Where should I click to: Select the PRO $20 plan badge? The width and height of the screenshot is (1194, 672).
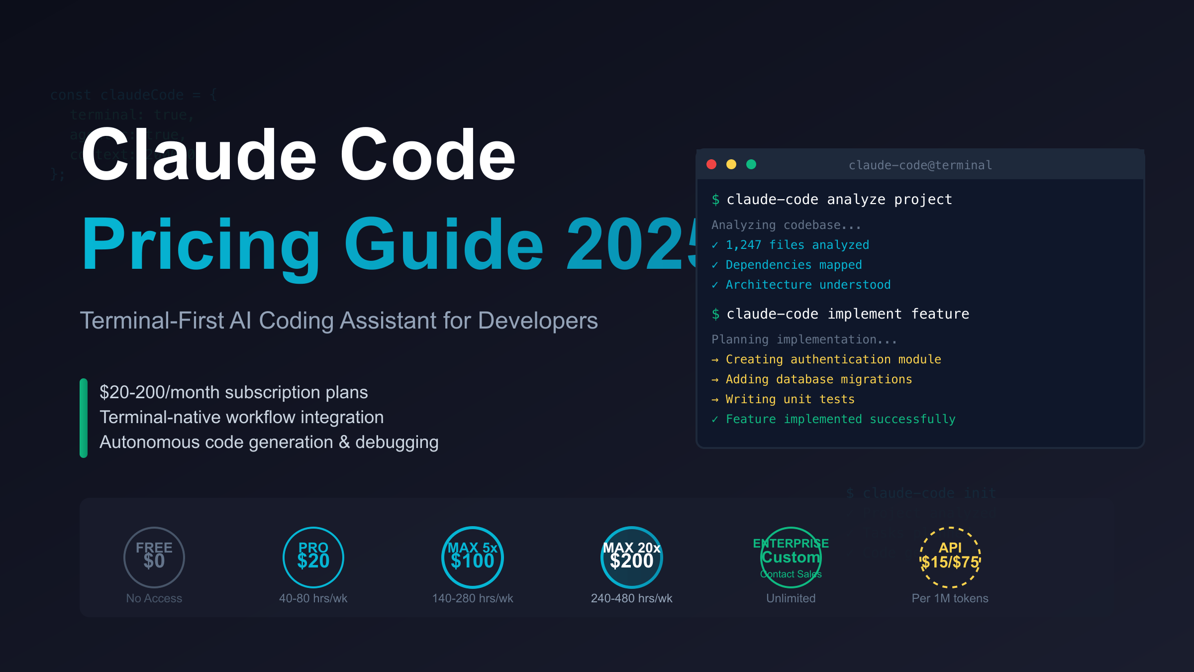click(313, 557)
